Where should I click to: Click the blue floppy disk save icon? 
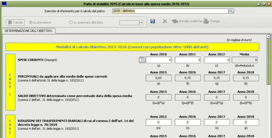(153, 21)
